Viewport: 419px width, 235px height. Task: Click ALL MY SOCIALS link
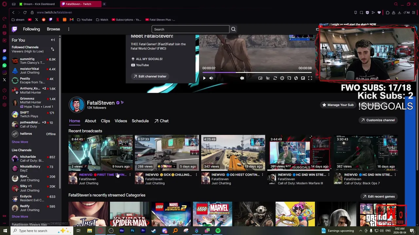pyautogui.click(x=147, y=59)
